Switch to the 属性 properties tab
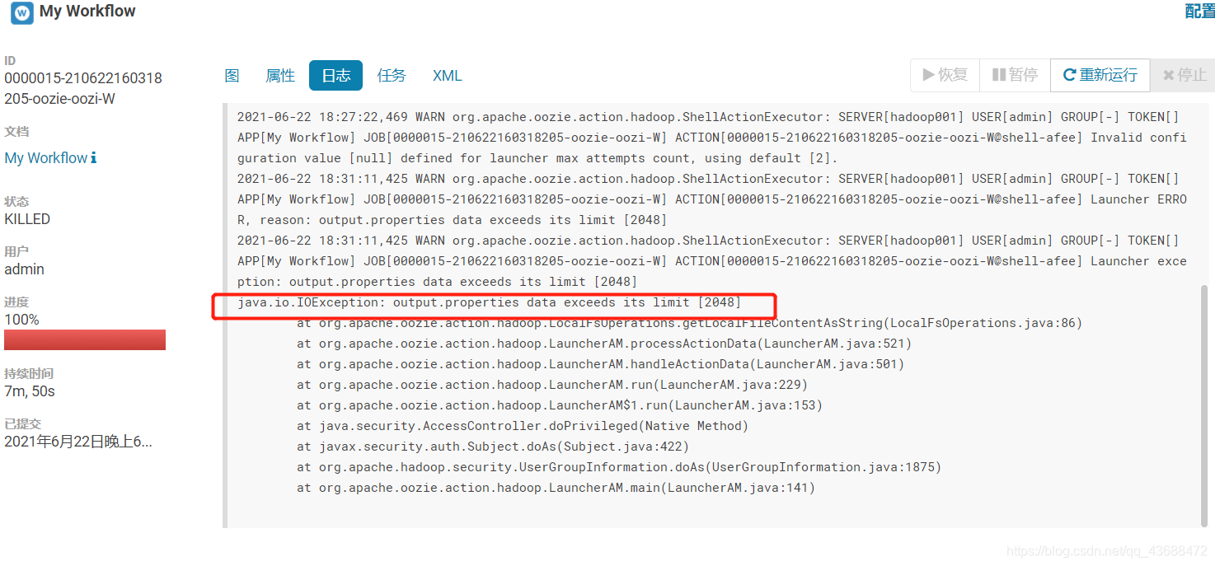1215x566 pixels. [280, 76]
